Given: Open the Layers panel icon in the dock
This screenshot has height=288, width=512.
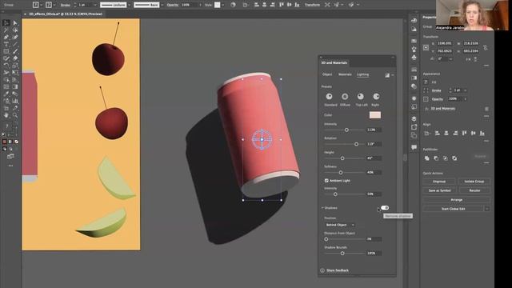Looking at the screenshot, I should pyautogui.click(x=414, y=118).
